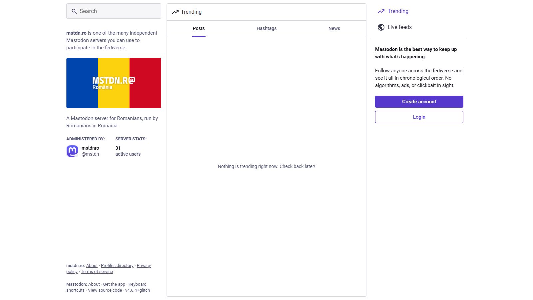Image resolution: width=533 pixels, height=300 pixels.
Task: Open the MSTDN.RO Romania banner image
Action: (x=114, y=83)
